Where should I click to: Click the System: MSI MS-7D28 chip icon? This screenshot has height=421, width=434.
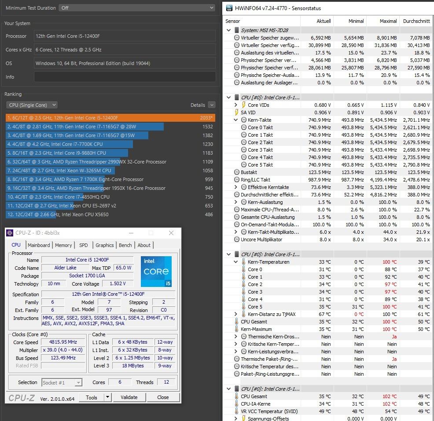pyautogui.click(x=237, y=30)
